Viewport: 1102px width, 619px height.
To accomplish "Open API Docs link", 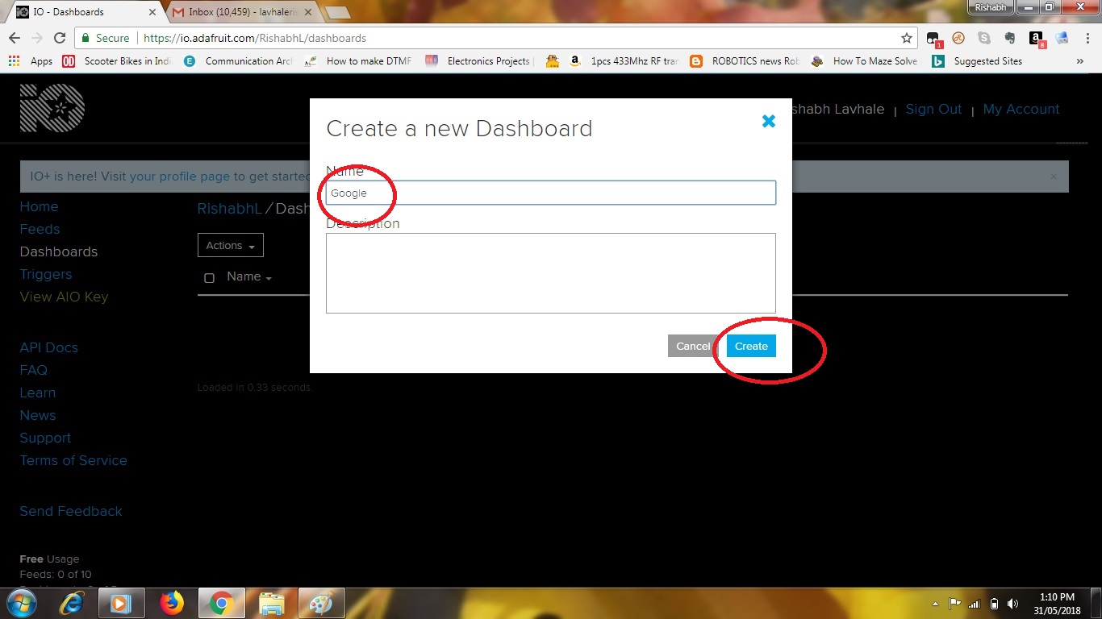I will pyautogui.click(x=49, y=347).
